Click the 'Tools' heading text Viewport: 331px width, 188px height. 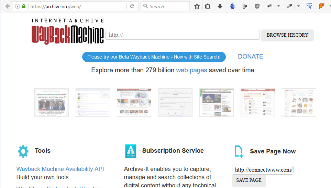pos(43,151)
